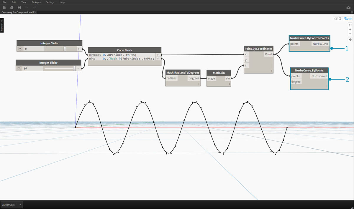
Task: Open the run mode dropdown showing Automatic
Action: [x=11, y=205]
